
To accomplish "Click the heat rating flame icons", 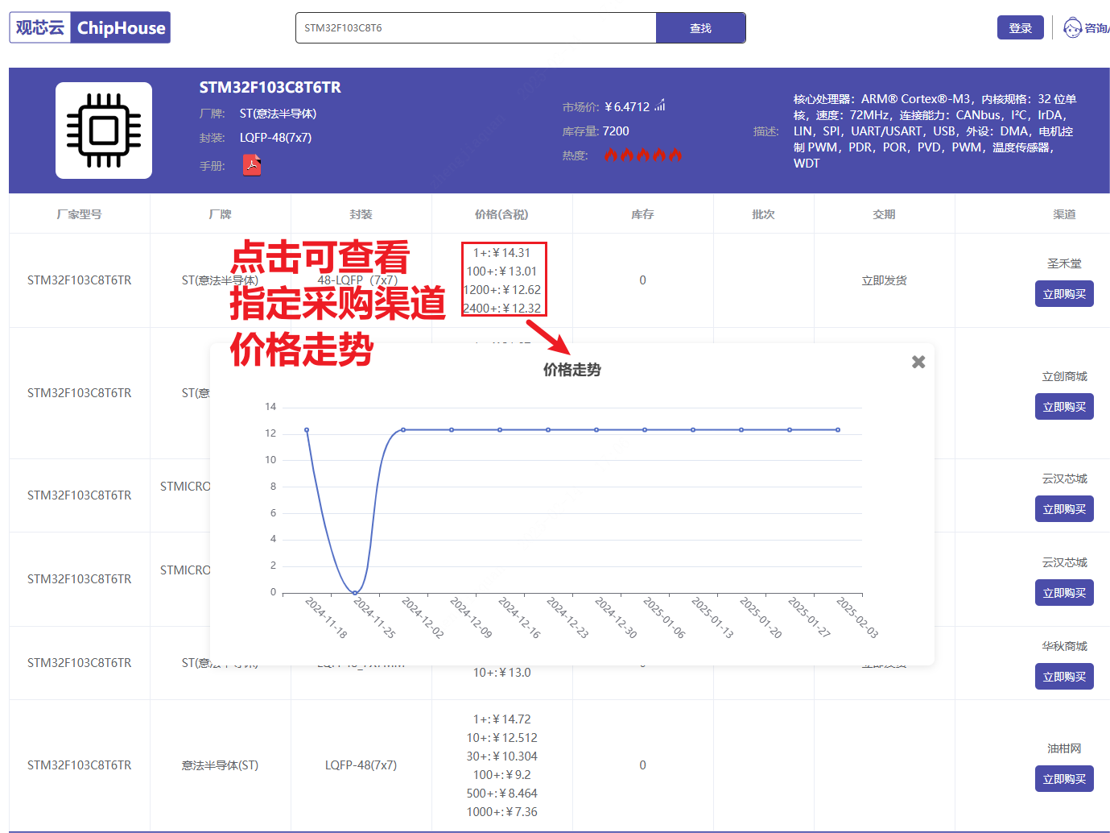I will [643, 155].
